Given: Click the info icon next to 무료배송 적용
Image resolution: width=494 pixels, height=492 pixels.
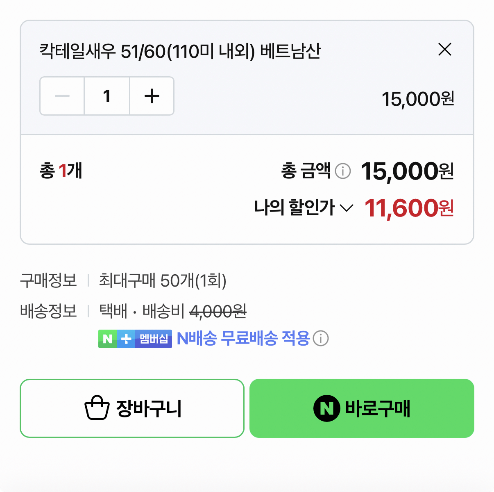Looking at the screenshot, I should click(321, 339).
